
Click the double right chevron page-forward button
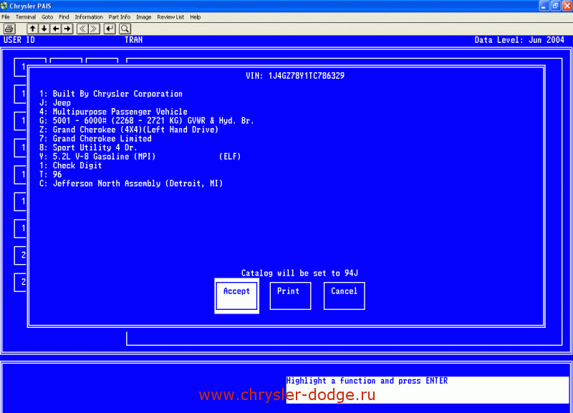tap(94, 29)
